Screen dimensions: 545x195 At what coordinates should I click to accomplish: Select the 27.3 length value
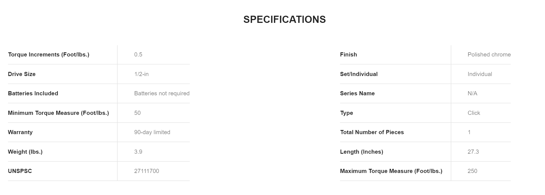473,152
